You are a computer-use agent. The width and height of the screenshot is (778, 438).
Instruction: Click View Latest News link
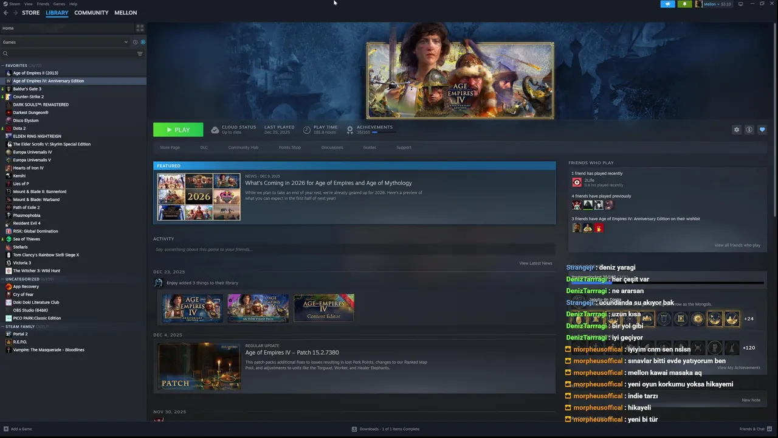coord(535,263)
